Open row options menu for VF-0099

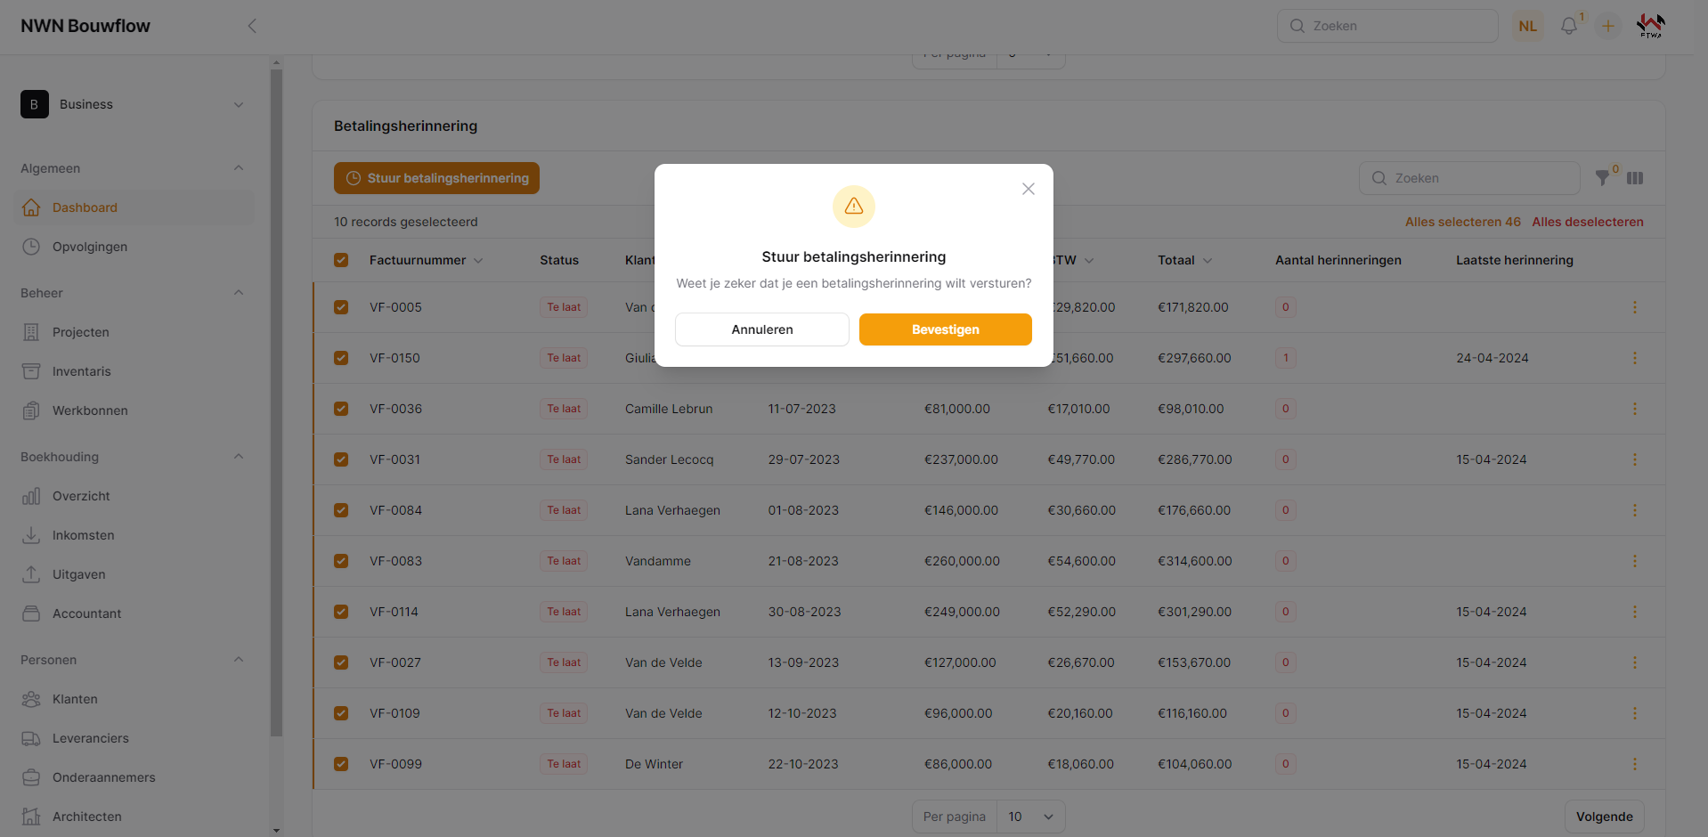[1634, 764]
